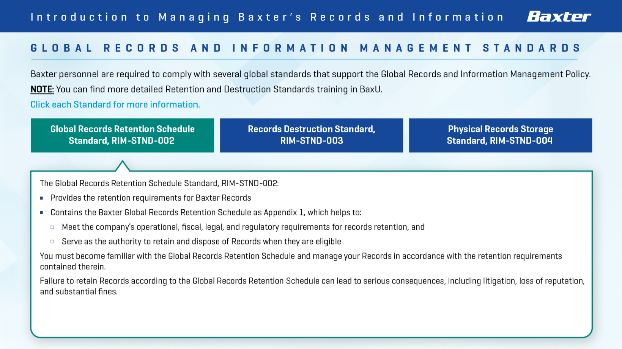Click sentence 'Baxter personnel are required to comply'
The height and width of the screenshot is (349, 622).
click(310, 74)
